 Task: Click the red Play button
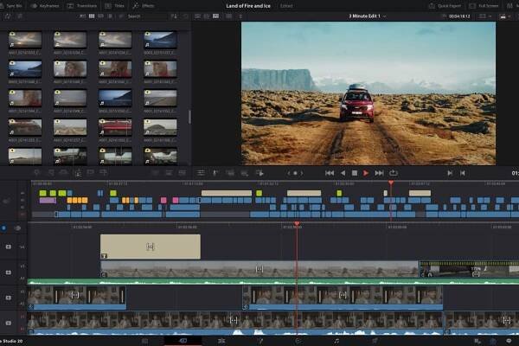tap(366, 173)
